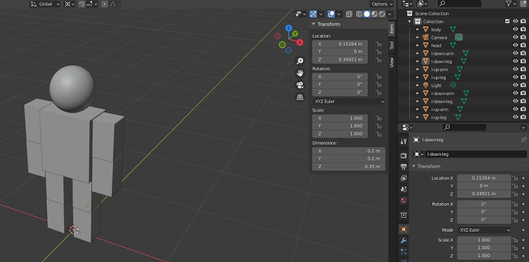Click the zoom view magnifier icon
The height and width of the screenshot is (262, 529).
[300, 61]
